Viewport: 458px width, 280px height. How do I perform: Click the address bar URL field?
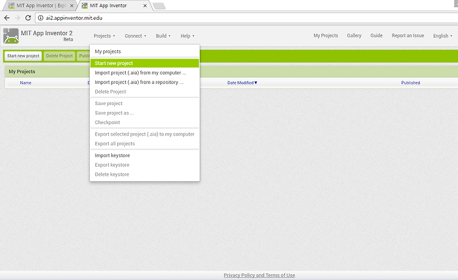tap(248, 18)
